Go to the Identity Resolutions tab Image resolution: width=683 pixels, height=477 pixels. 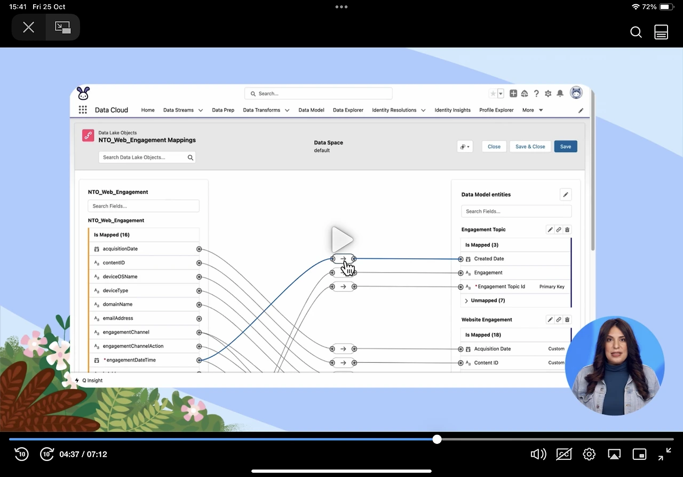394,110
